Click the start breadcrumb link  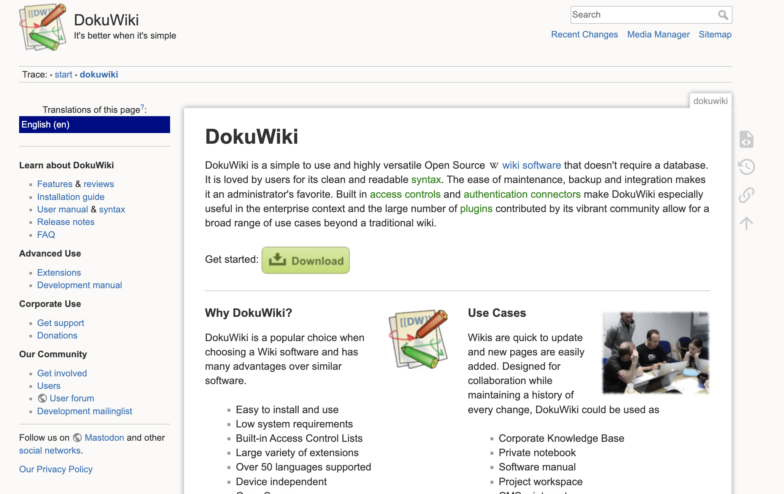click(x=64, y=75)
